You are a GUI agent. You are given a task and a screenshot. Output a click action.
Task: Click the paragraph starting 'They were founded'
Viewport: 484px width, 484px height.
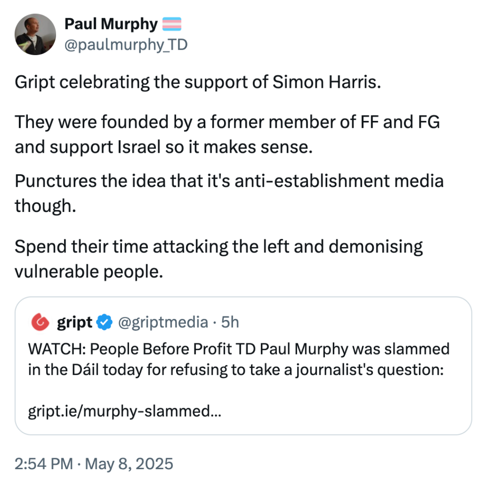pyautogui.click(x=227, y=134)
